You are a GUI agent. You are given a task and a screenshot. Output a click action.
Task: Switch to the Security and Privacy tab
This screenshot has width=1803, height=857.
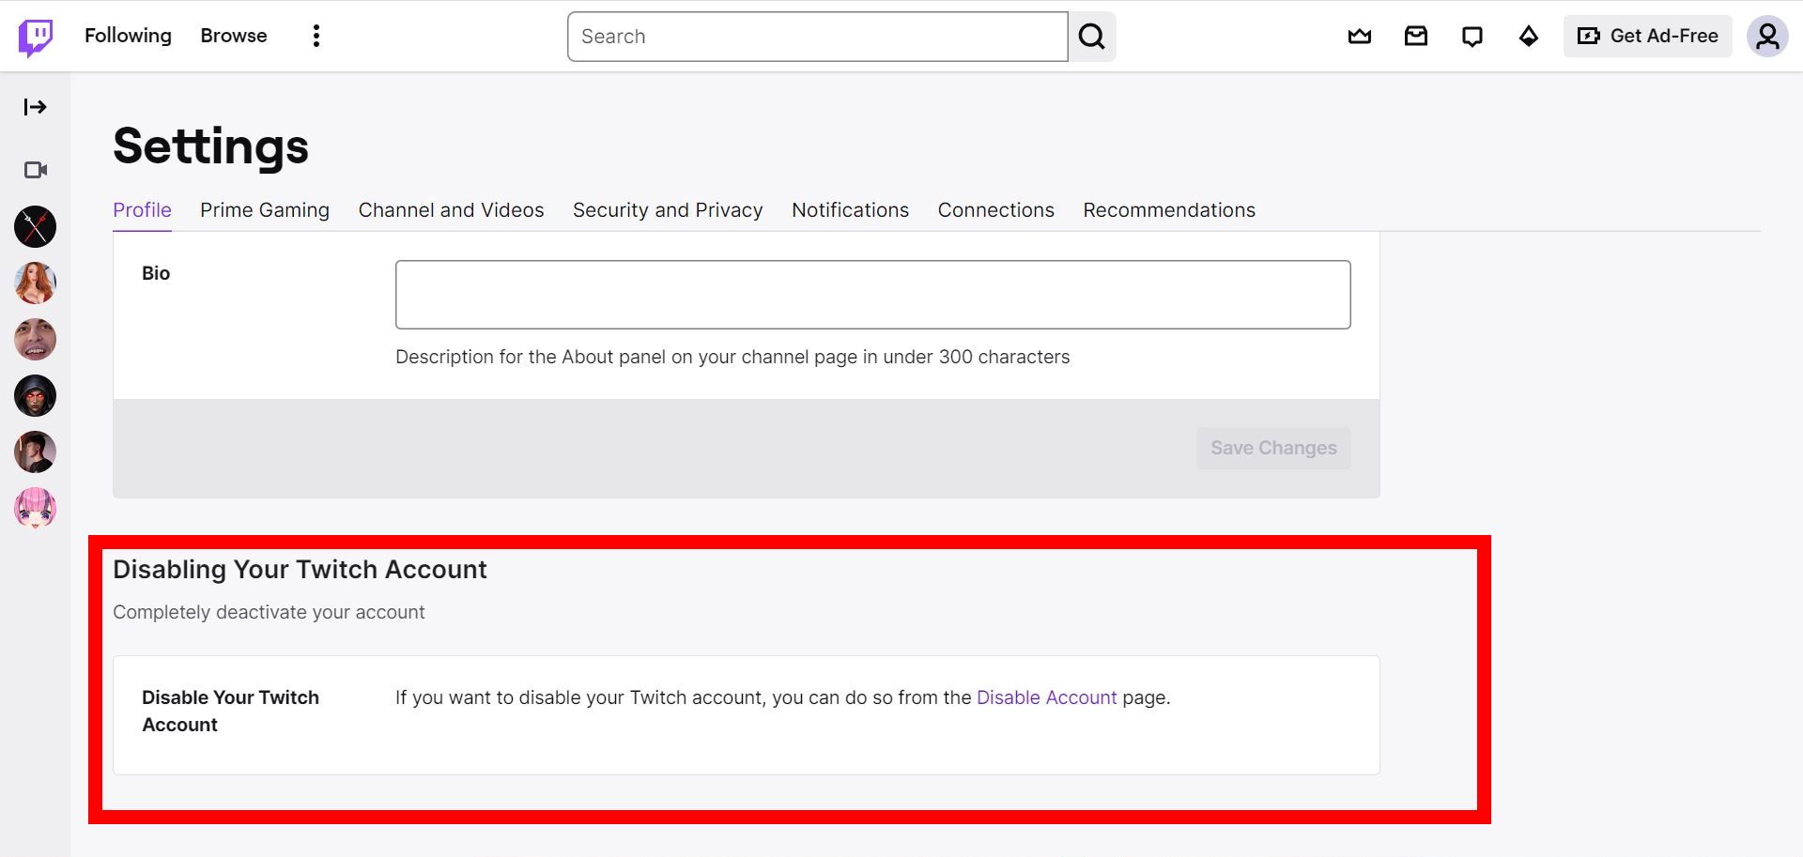[668, 210]
